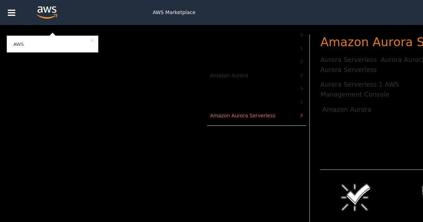Image resolution: width=423 pixels, height=222 pixels.
Task: Expand the Amazon Aurora row chevron
Action: tap(301, 75)
